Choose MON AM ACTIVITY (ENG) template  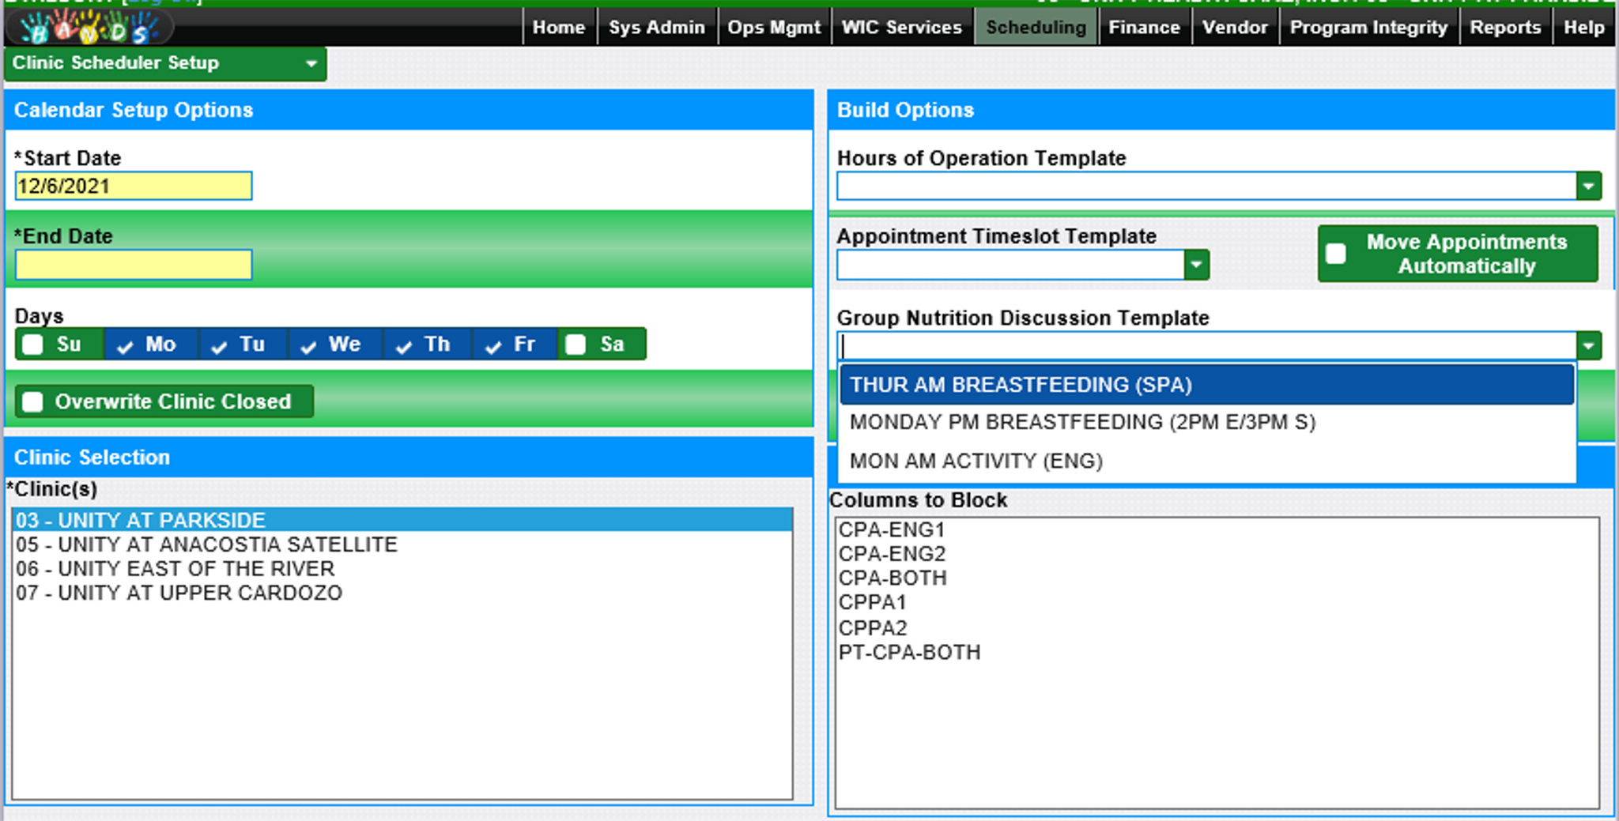tap(976, 461)
